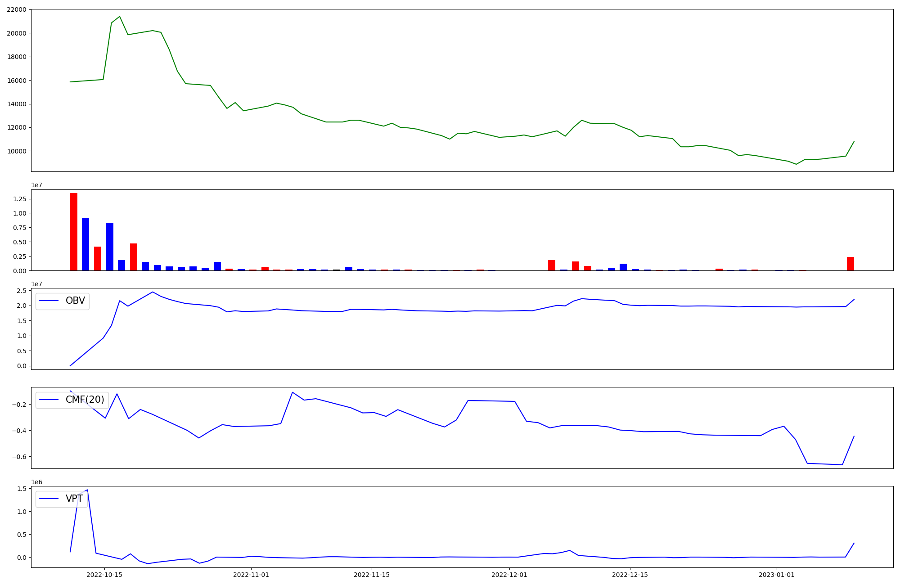Screen dimensions: 900x585
Task: Click the peak of the green price line
Action: tap(119, 17)
